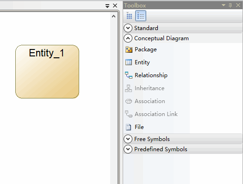Switch Toolbox to list view

[x=141, y=16]
